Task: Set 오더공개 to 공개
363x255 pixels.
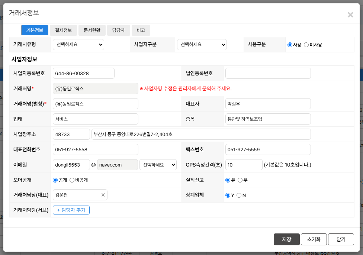Action: 55,180
